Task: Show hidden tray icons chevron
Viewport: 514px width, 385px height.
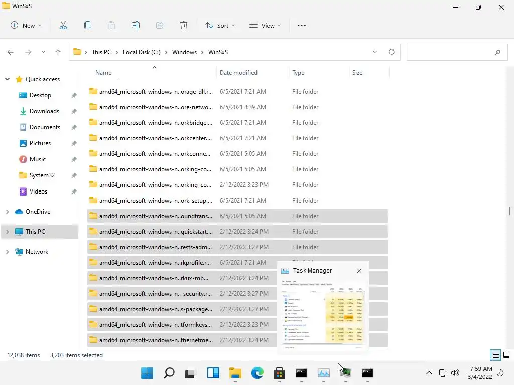Action: click(x=429, y=373)
